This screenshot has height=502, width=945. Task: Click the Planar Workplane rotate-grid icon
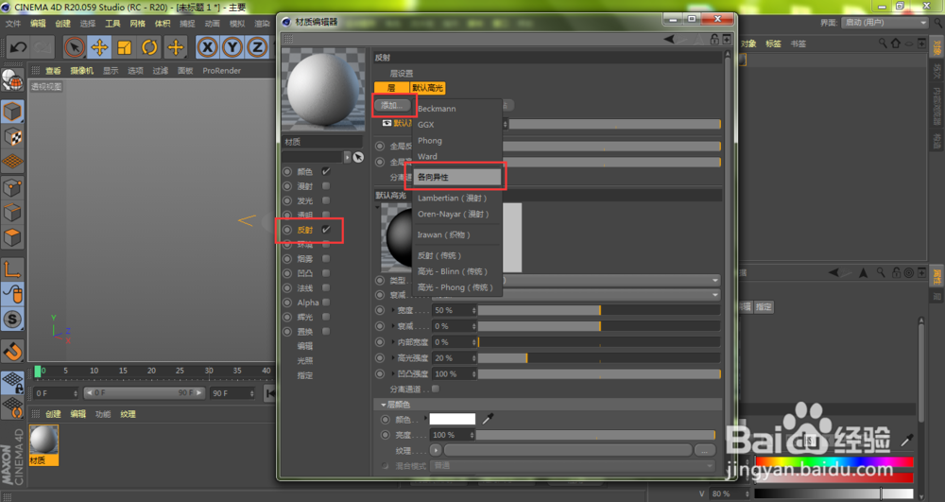(x=12, y=407)
